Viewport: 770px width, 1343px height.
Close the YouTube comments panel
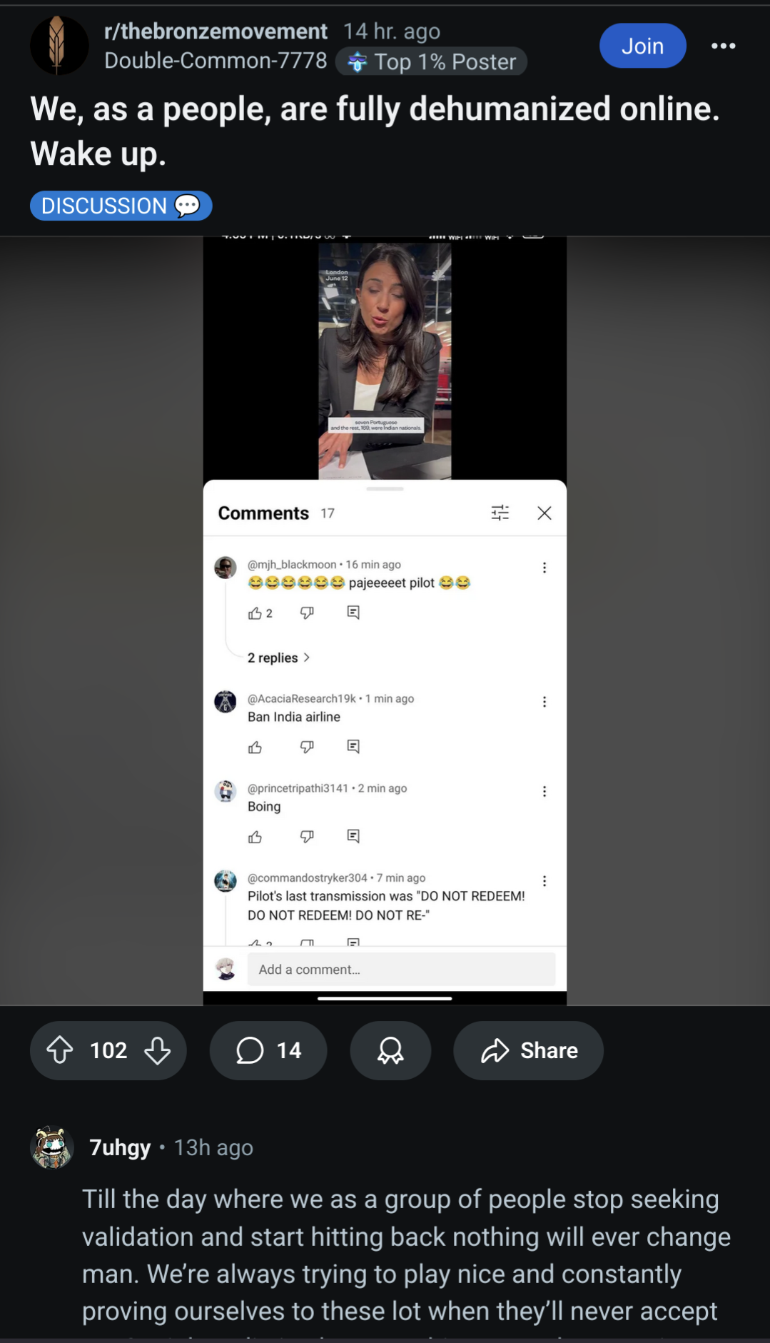coord(544,513)
